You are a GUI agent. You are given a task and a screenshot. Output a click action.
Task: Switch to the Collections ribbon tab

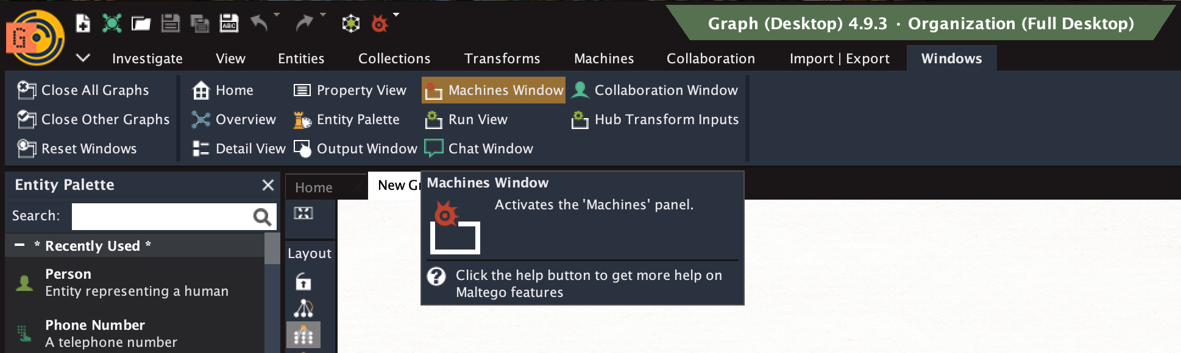point(394,58)
